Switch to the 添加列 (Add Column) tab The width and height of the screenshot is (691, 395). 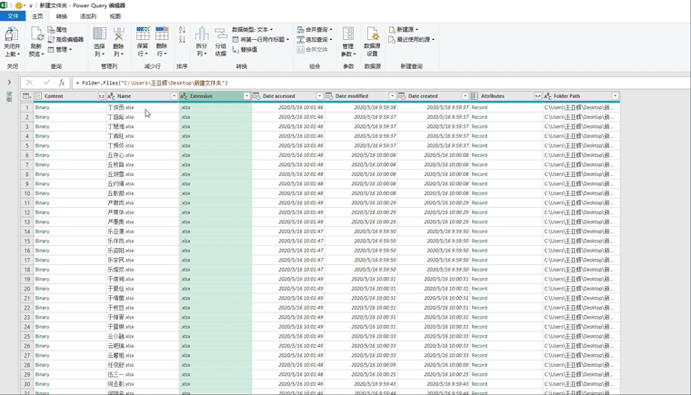(x=88, y=16)
